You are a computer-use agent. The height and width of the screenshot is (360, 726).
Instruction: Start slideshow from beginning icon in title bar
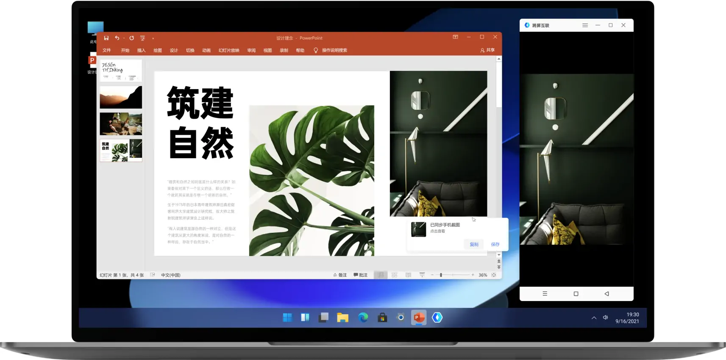pos(143,38)
